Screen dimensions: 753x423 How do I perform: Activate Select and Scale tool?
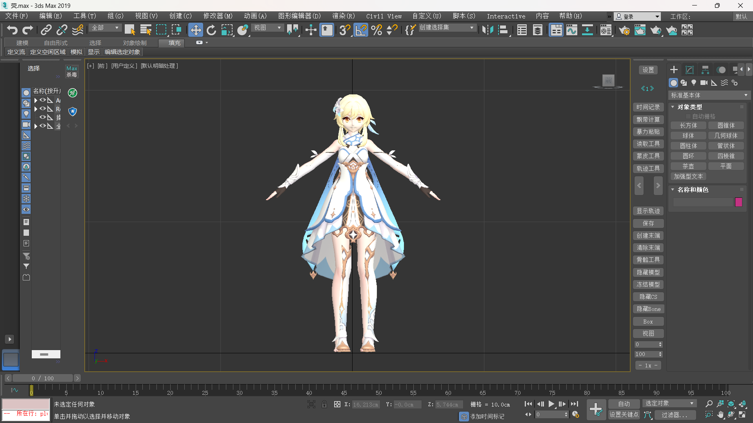pos(227,30)
